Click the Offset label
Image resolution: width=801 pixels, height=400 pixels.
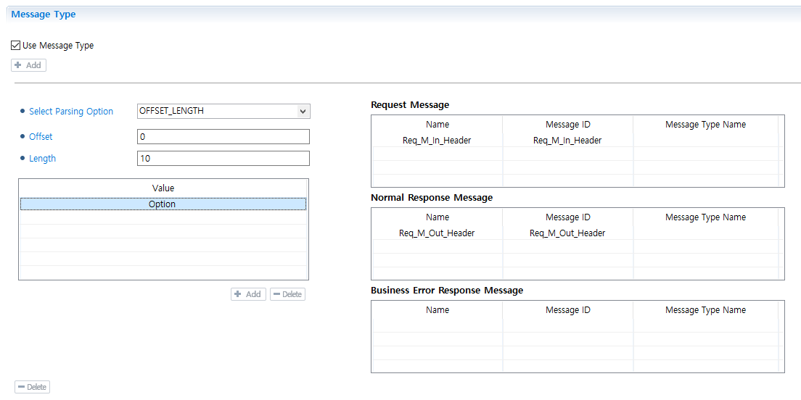[41, 137]
